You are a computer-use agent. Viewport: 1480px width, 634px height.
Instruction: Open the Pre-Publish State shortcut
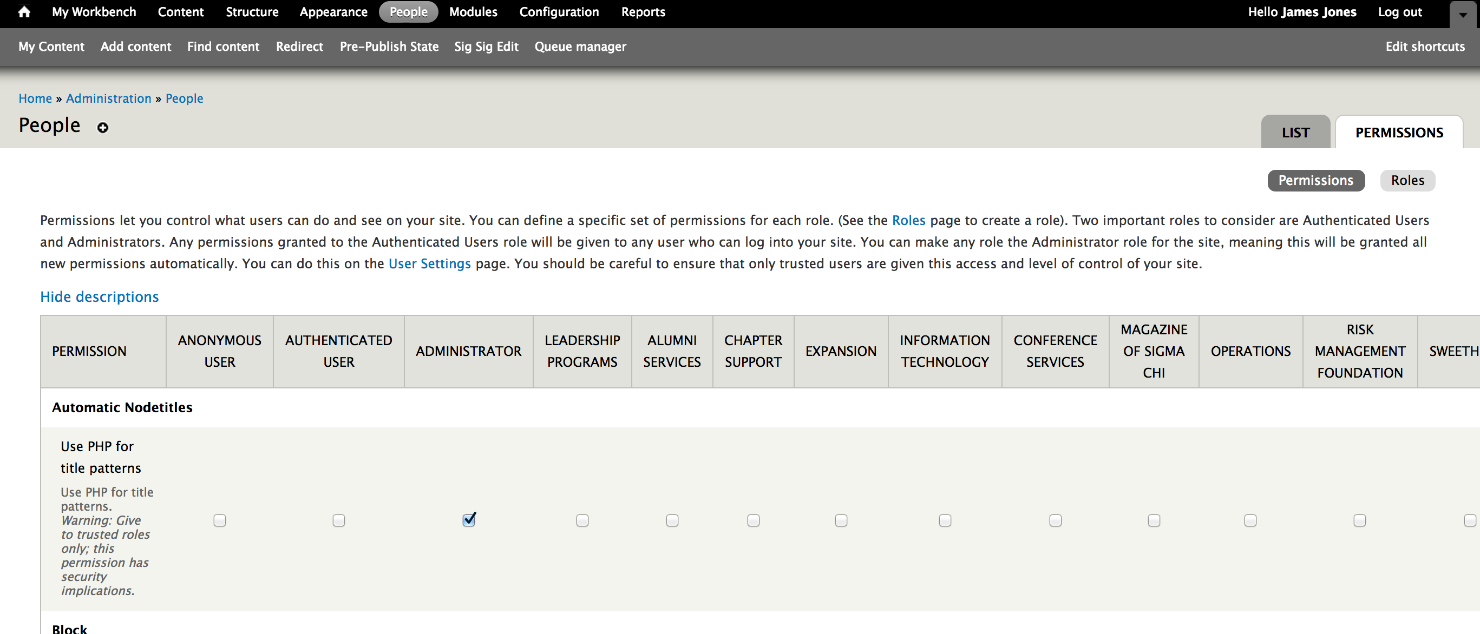(x=389, y=47)
